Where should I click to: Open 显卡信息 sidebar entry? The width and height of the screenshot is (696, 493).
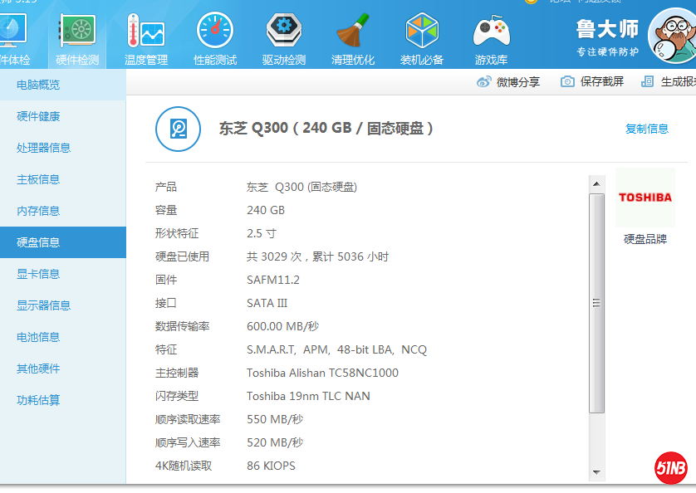coord(38,274)
